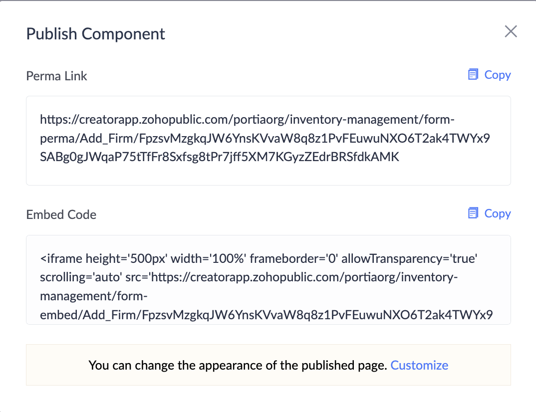Click the permalink line starting with 'SABg0gJWqaP'
Image resolution: width=536 pixels, height=412 pixels.
pos(220,157)
